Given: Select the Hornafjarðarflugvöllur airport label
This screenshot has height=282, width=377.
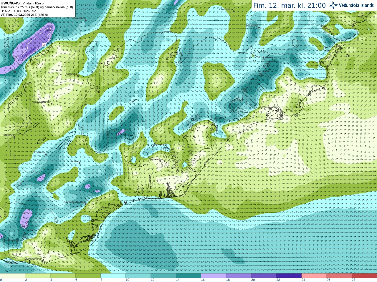Looking at the screenshot, I should click(265, 107).
